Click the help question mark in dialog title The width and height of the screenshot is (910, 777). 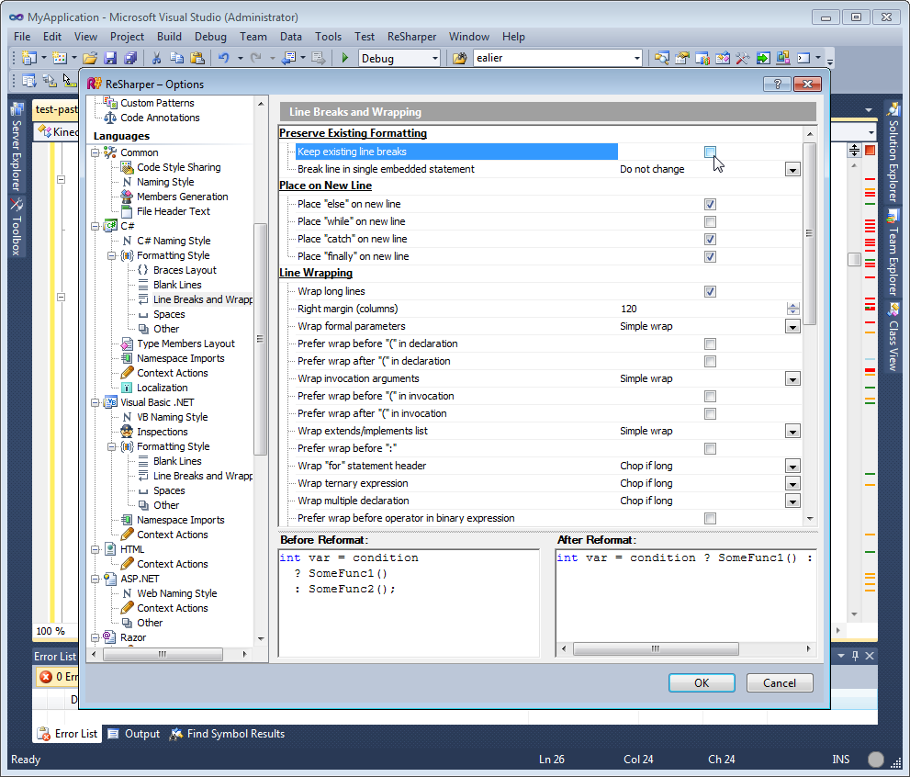[771, 84]
